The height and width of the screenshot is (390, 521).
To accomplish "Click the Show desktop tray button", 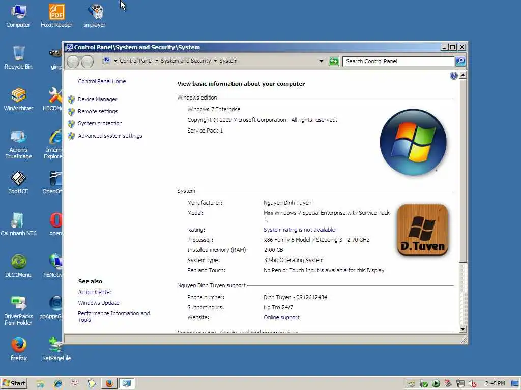I will click(515, 384).
